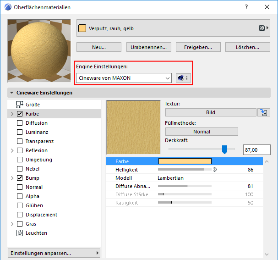278x260 pixels.
Task: Enable the Normal channel checkbox
Action: coord(20,187)
